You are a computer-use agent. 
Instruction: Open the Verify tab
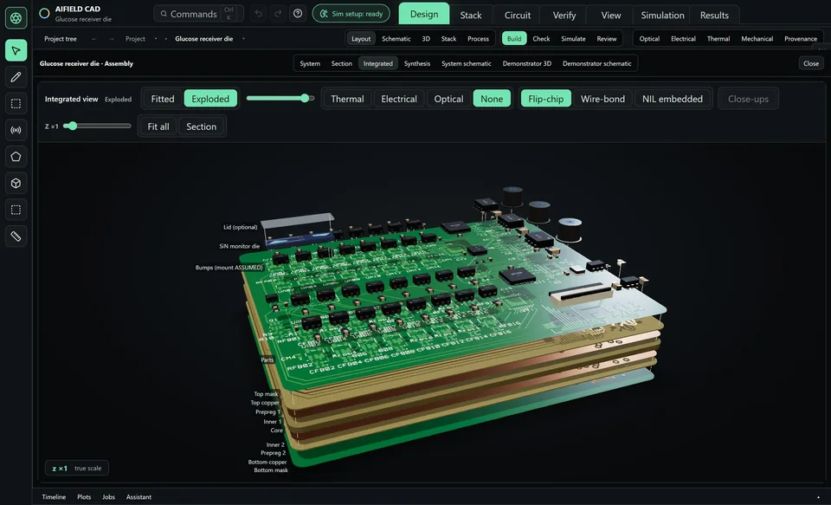(x=564, y=16)
